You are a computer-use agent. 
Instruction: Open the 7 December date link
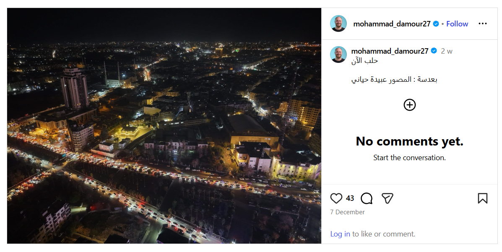coord(347,212)
